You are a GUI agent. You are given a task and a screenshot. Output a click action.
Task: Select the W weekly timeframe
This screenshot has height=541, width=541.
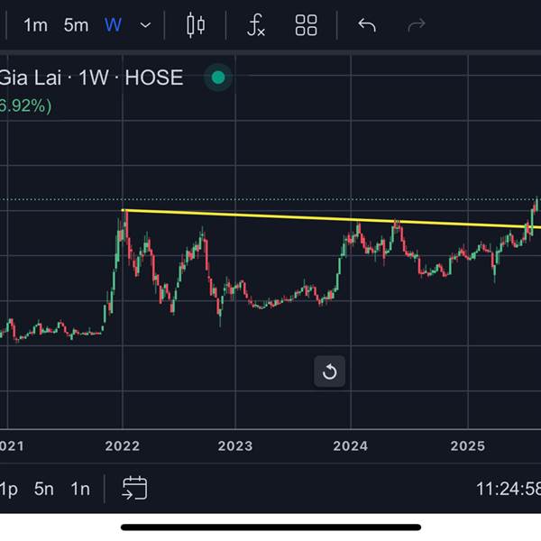click(113, 25)
